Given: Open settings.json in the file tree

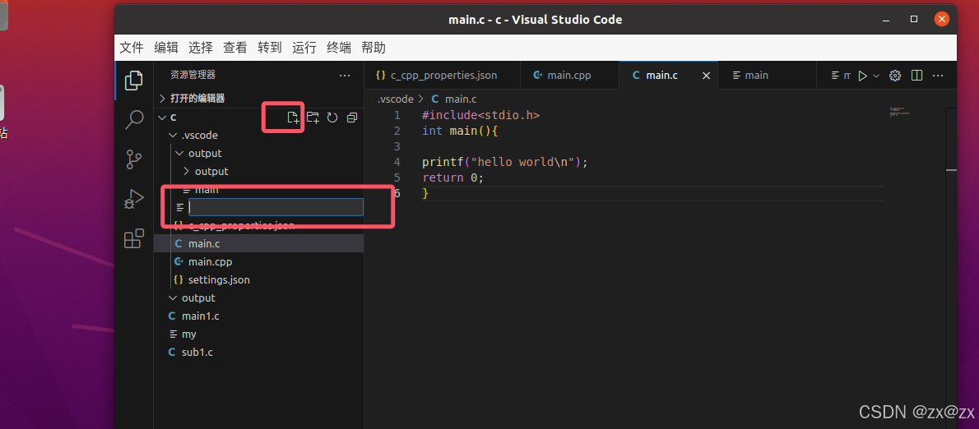Looking at the screenshot, I should pos(258,280).
